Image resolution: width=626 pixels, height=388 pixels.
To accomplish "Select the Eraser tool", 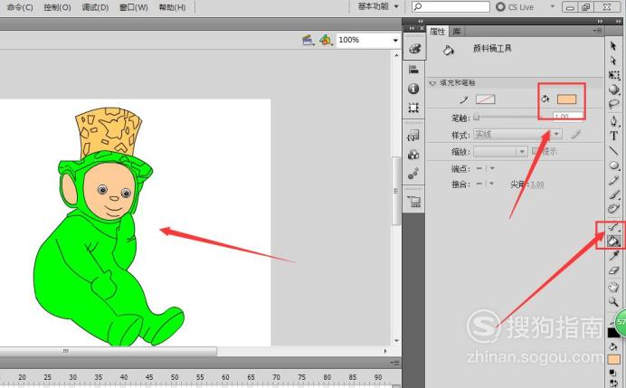I will pos(613,270).
